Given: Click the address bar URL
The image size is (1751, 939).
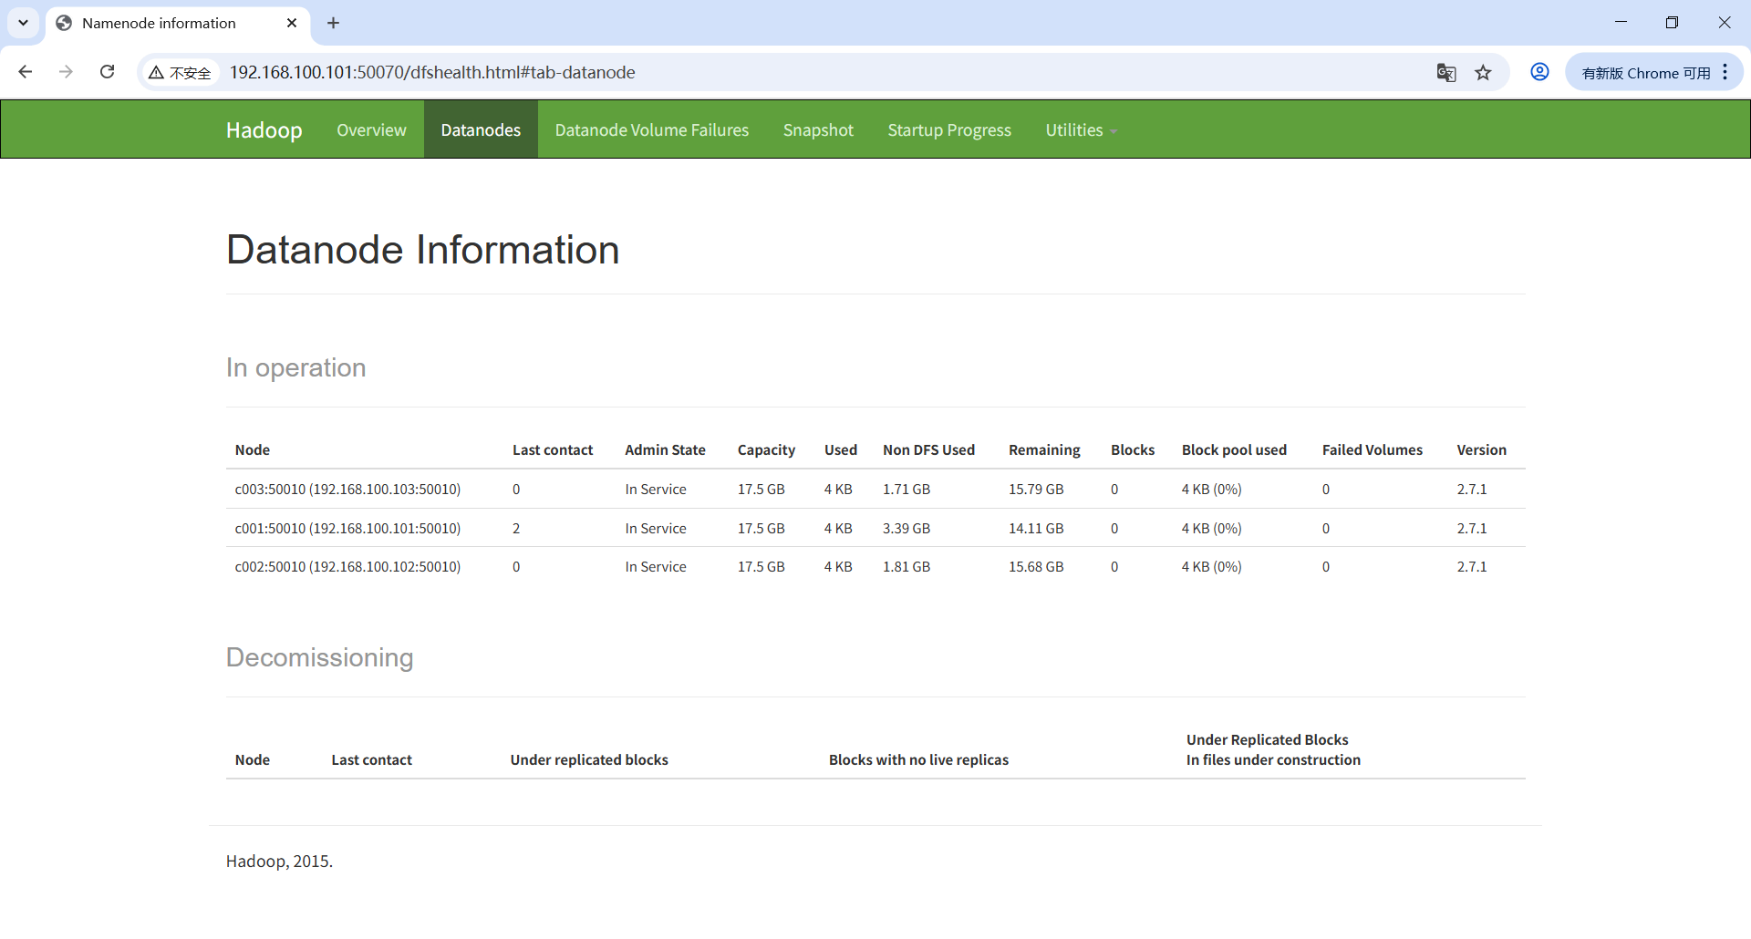Looking at the screenshot, I should (432, 72).
